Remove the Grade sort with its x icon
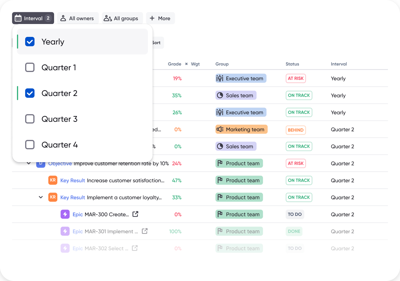Screen dimensions: 400x281 click(x=186, y=64)
